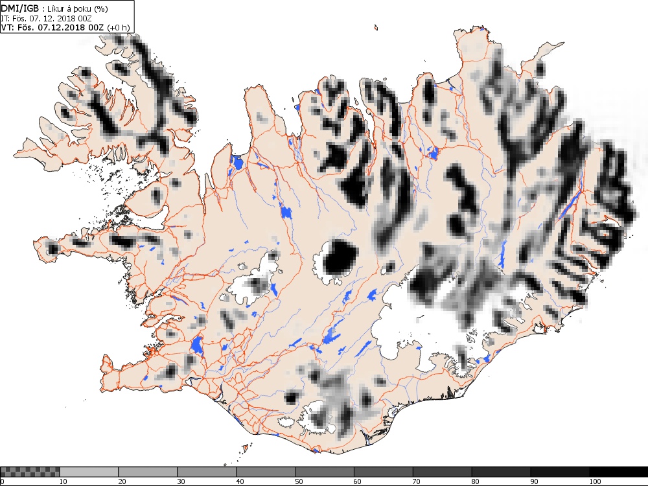Click the '80' legend scale label
This screenshot has width=648, height=486.
point(476,481)
